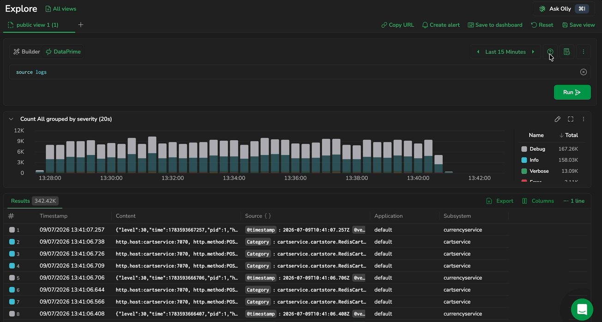602x322 pixels.
Task: Open log at 09/07/2026 13:41:06.738
Action: click(x=72, y=242)
